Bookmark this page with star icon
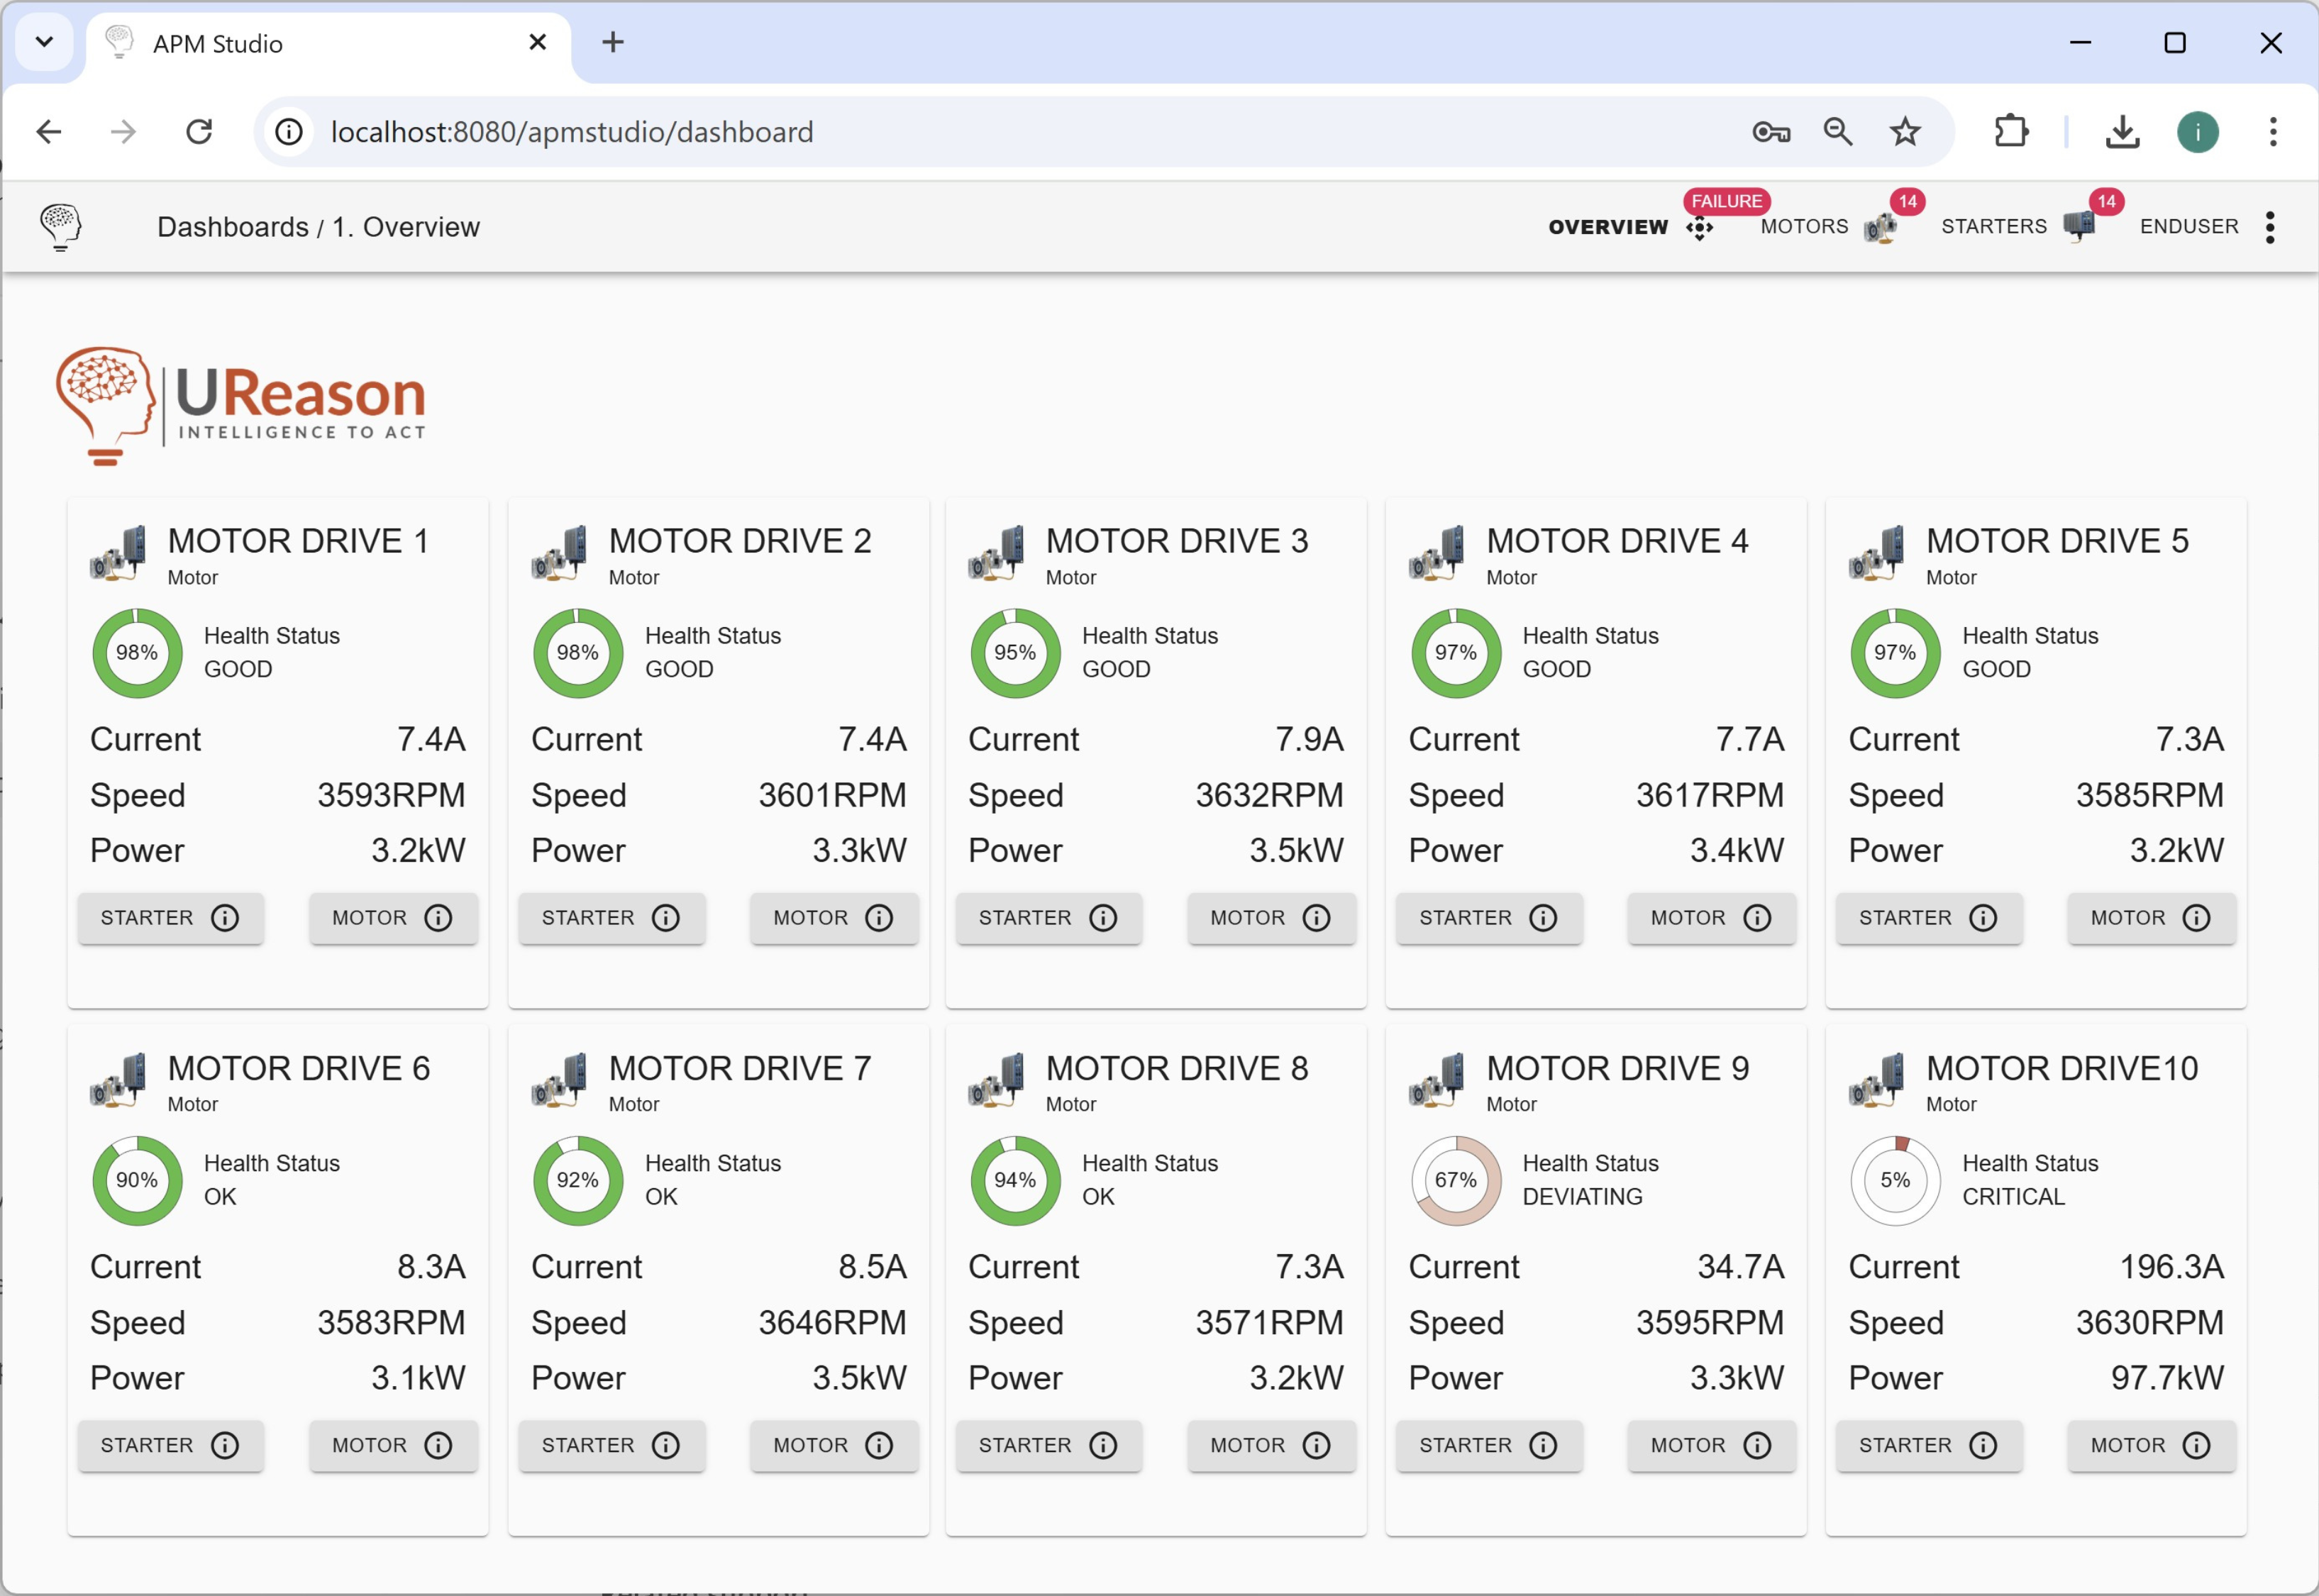 [x=1904, y=132]
